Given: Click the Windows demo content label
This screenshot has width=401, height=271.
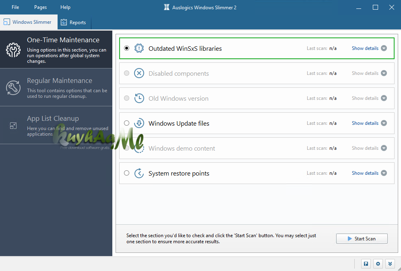Looking at the screenshot, I should point(182,149).
